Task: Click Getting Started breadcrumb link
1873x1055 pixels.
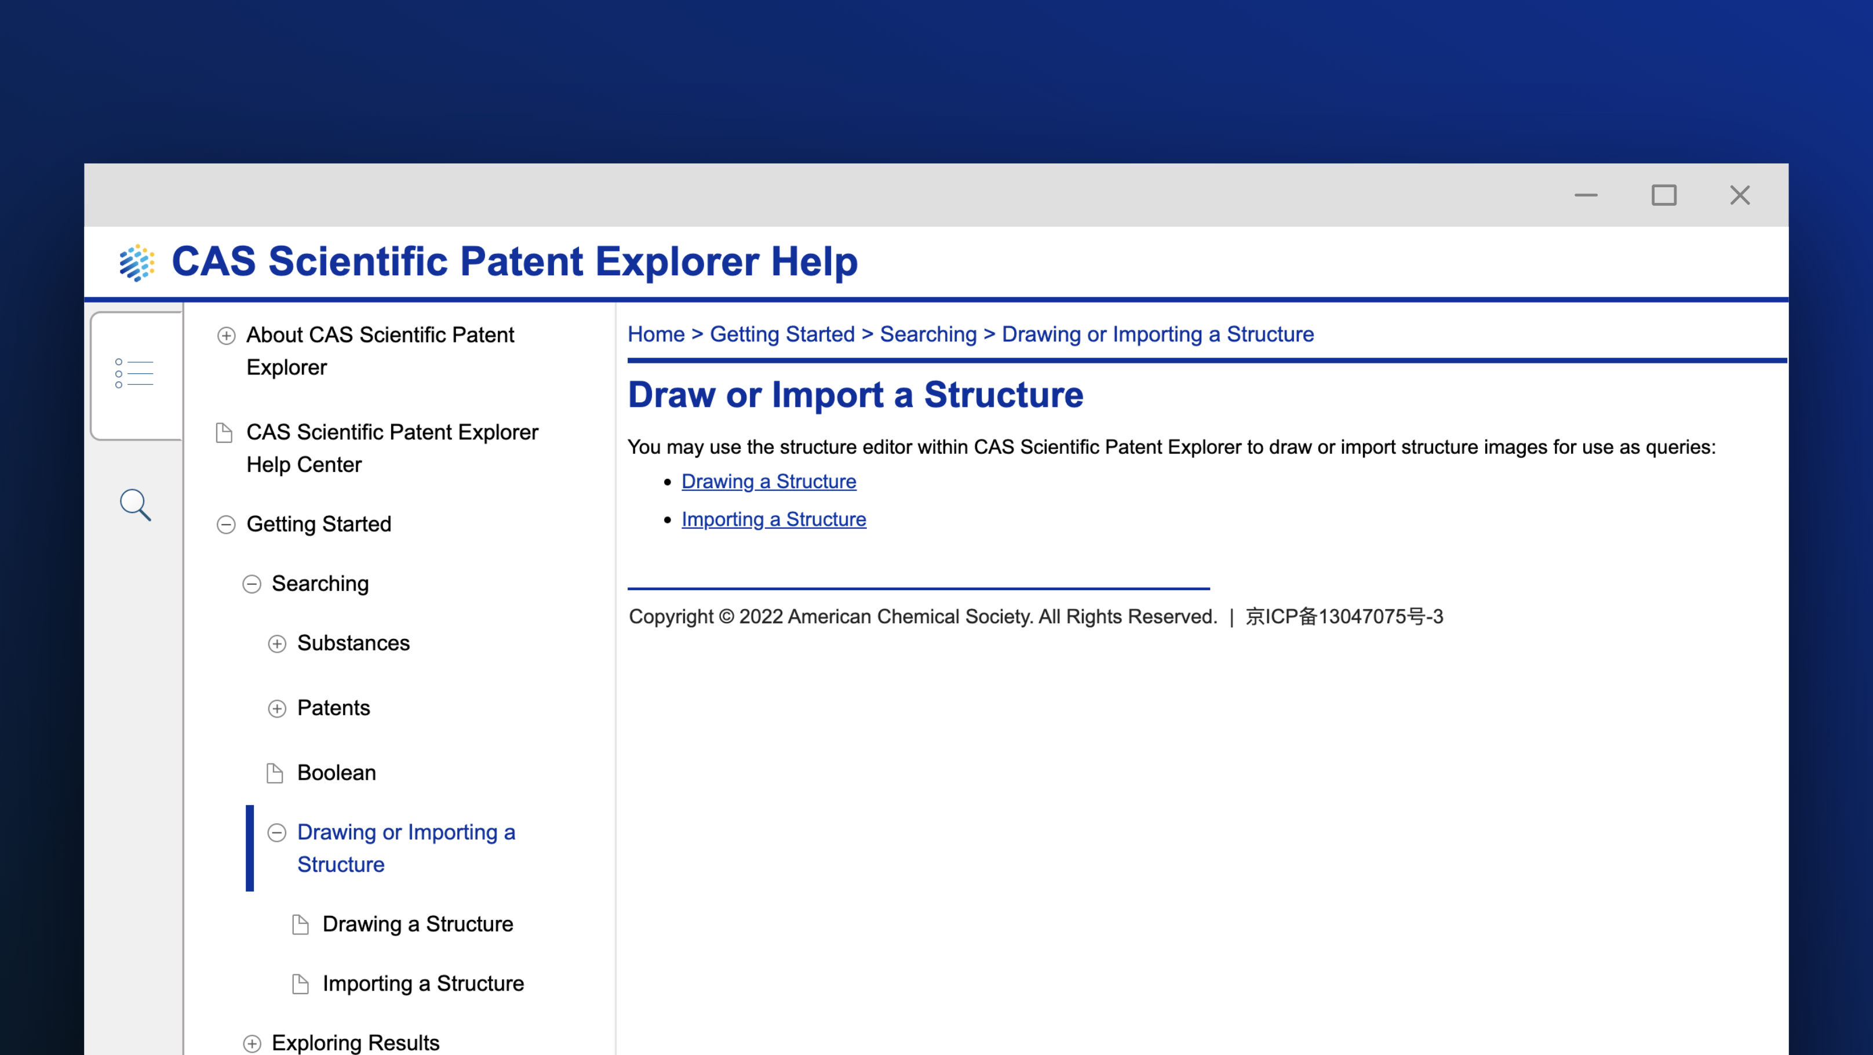Action: [782, 334]
